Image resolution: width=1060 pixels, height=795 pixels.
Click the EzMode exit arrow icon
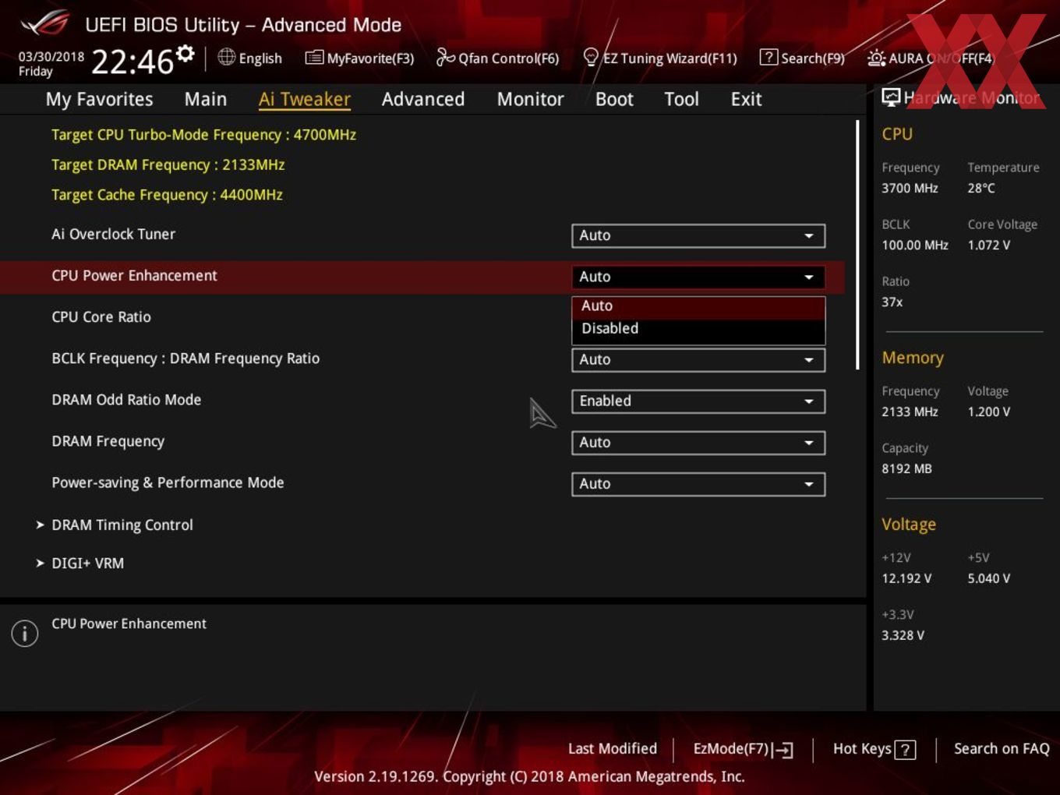(783, 750)
